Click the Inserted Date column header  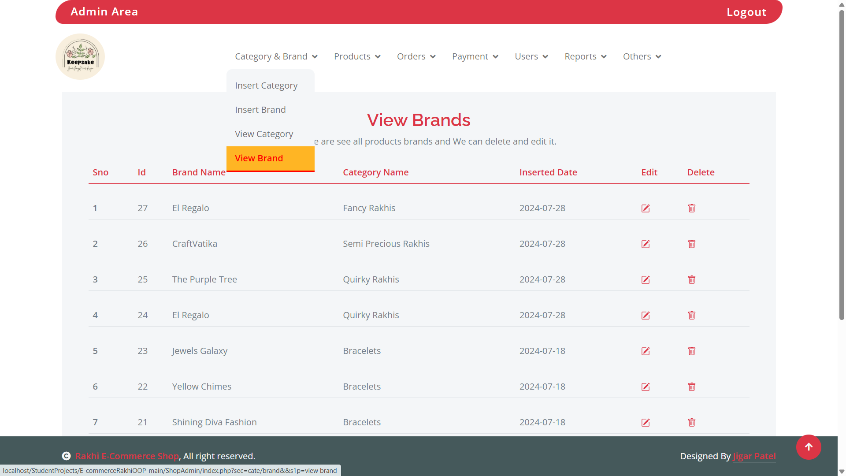coord(548,172)
